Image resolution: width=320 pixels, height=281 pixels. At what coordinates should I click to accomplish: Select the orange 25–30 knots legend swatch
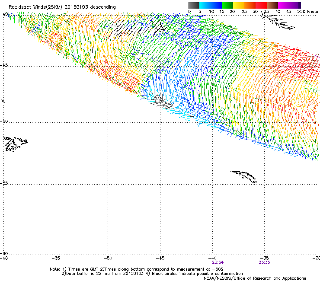[x=250, y=5]
